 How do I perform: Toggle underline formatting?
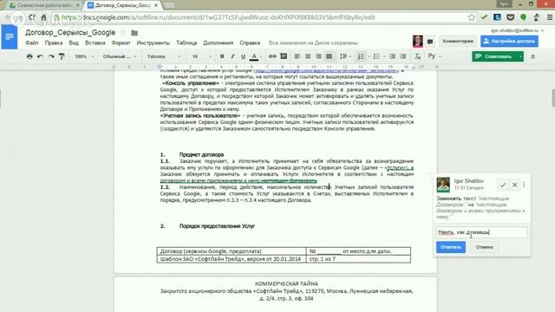point(243,56)
